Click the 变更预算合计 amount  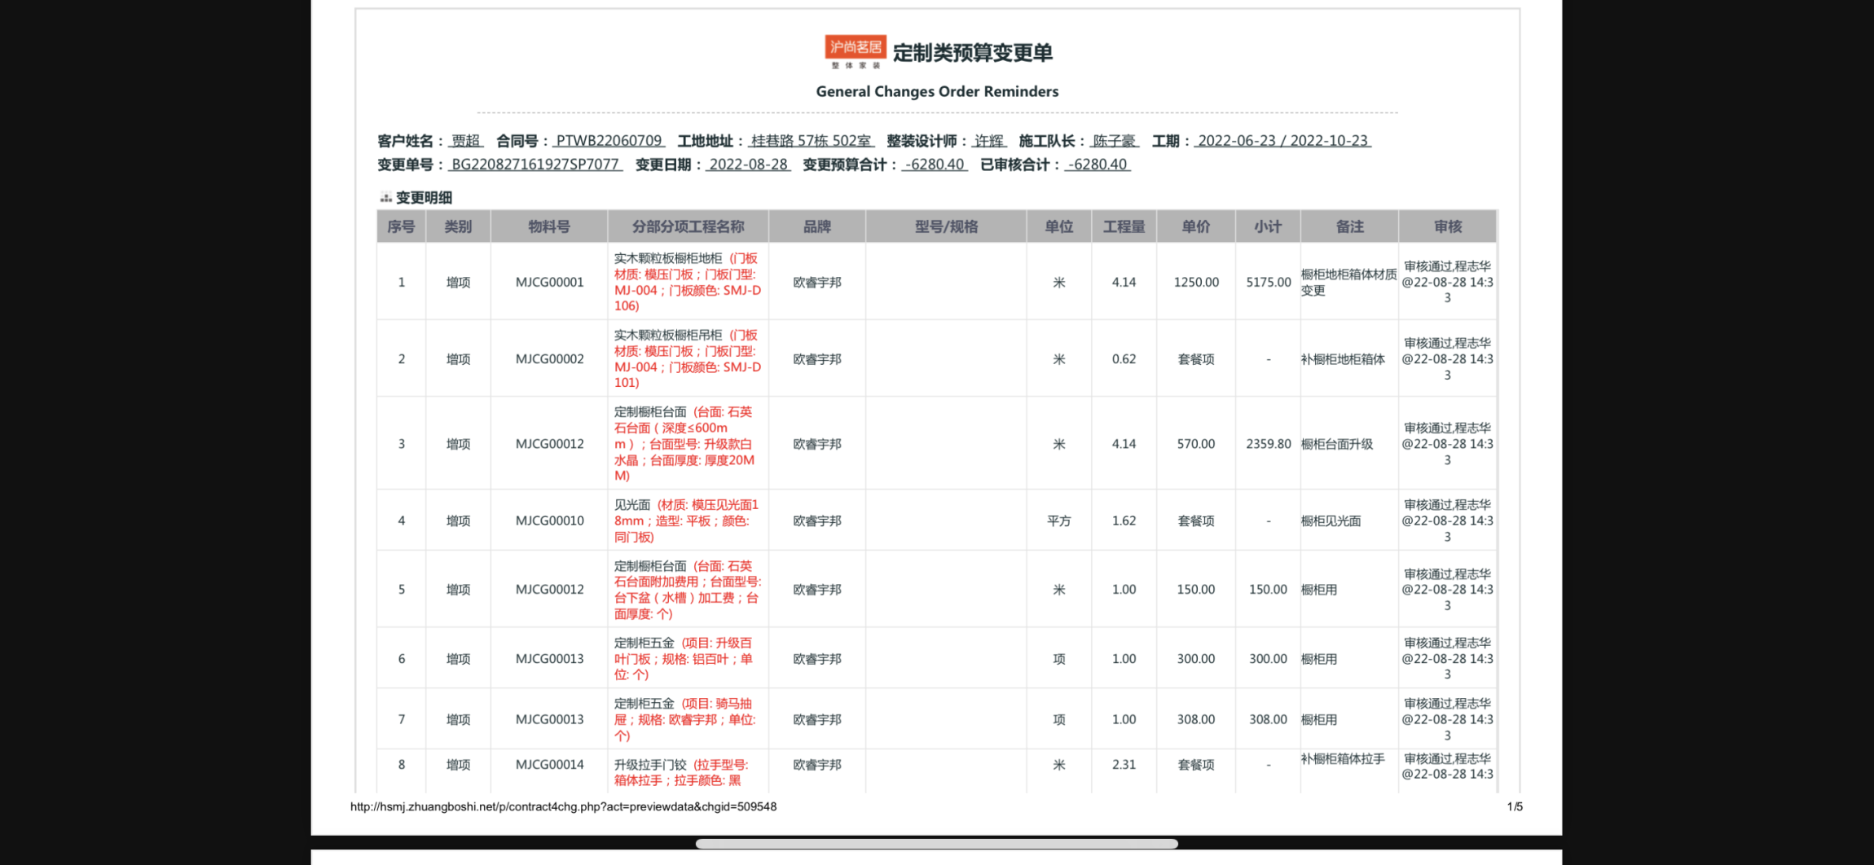click(935, 165)
